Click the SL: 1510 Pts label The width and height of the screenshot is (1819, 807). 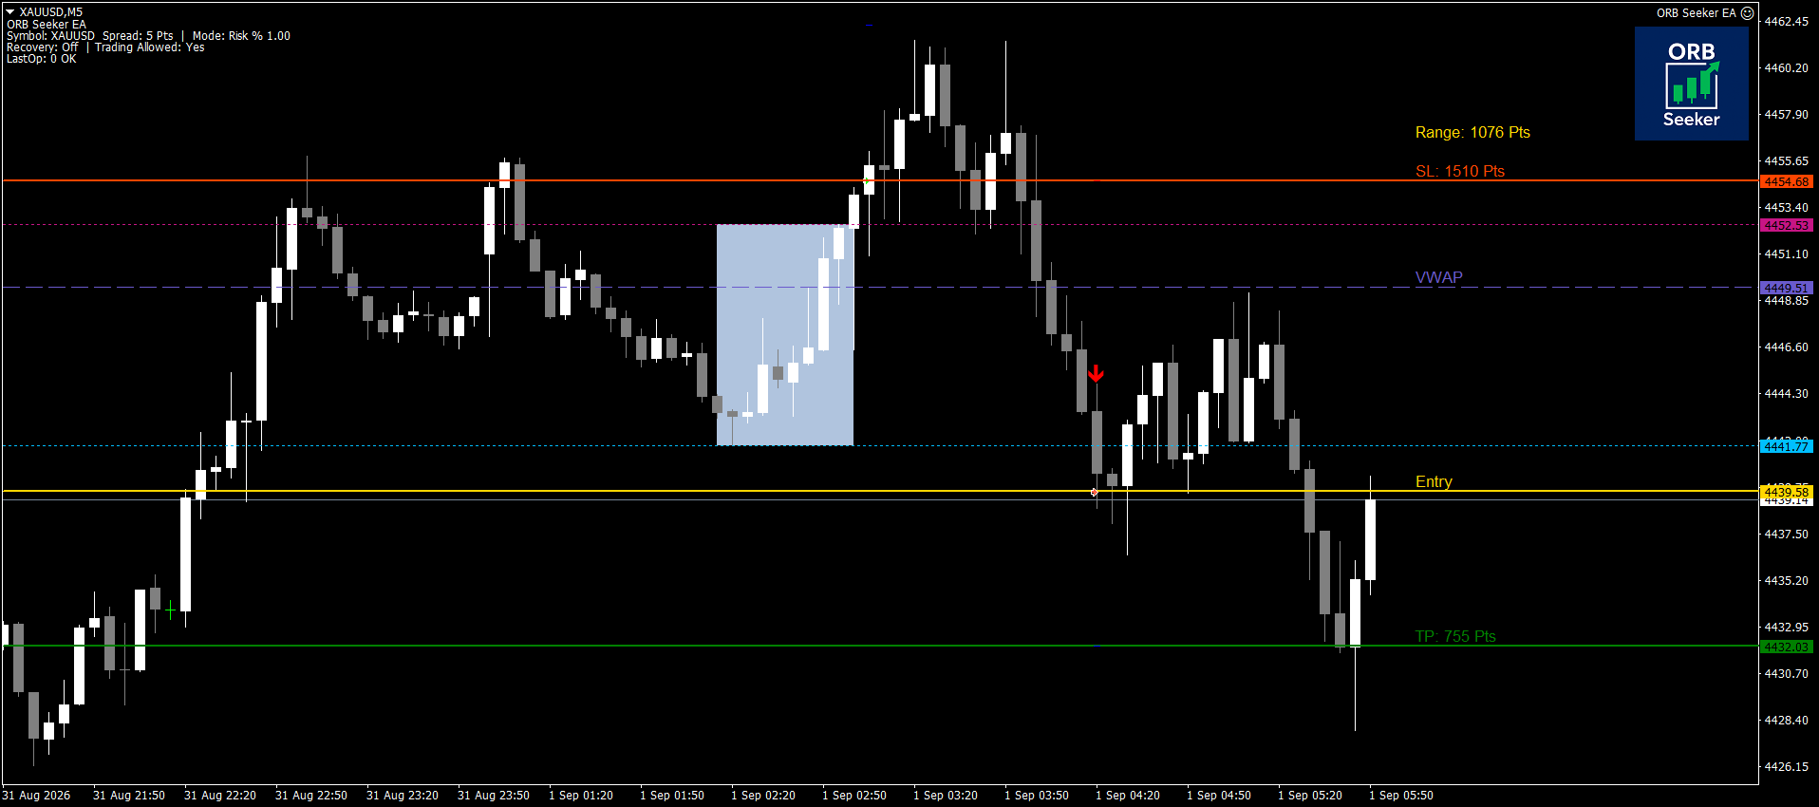tap(1459, 171)
